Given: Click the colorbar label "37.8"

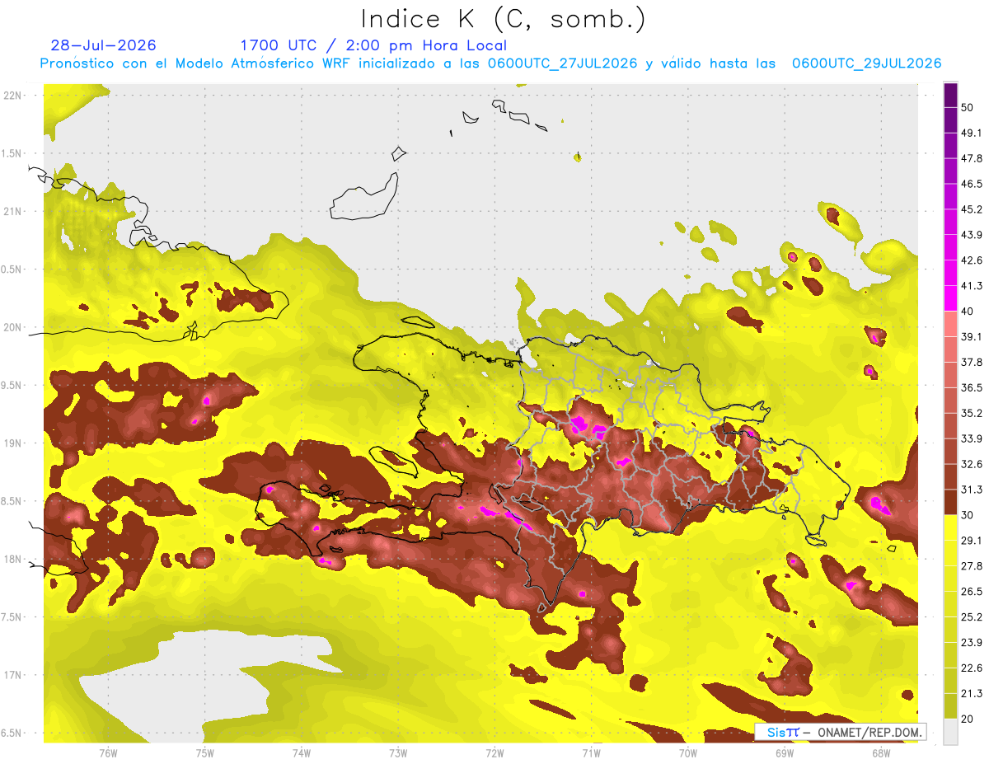Looking at the screenshot, I should (x=971, y=362).
